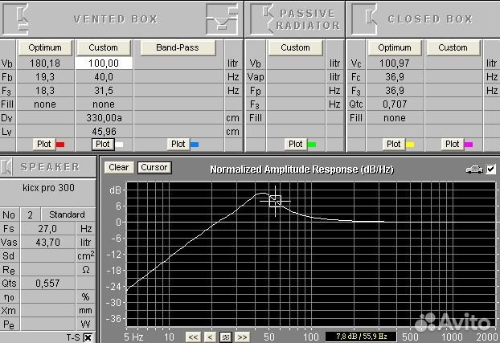Click Optimum button under Closed Box
Screen dimensions: 500x343
point(394,47)
